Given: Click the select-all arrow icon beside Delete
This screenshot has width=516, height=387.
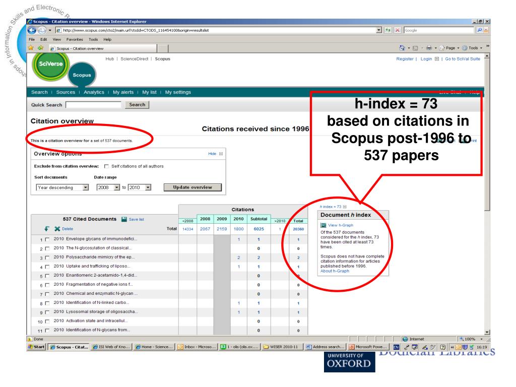Looking at the screenshot, I should 47,229.
